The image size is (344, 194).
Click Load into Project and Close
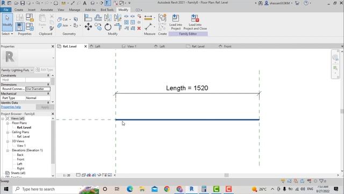click(195, 22)
